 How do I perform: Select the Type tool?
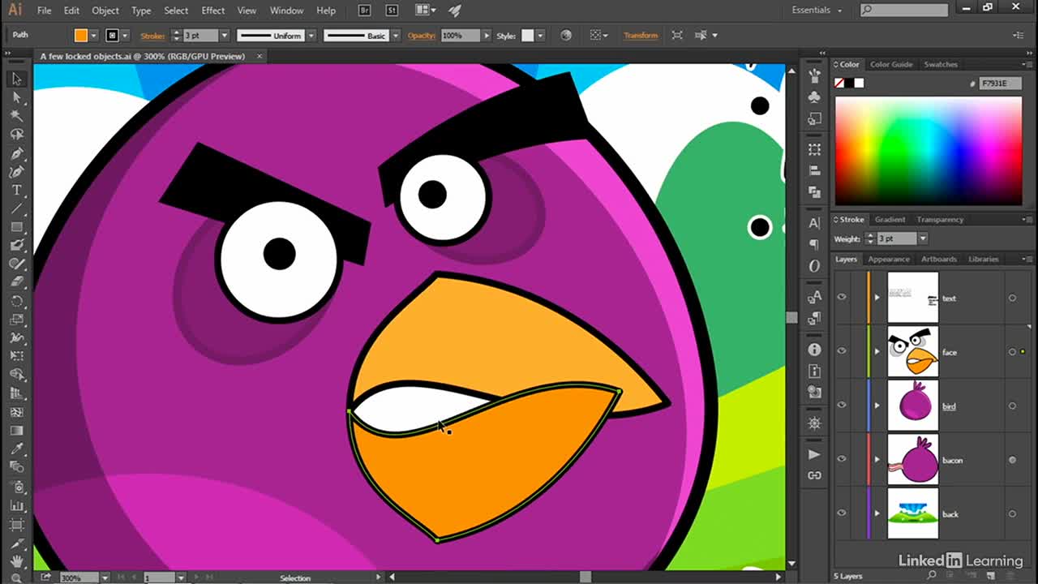16,191
